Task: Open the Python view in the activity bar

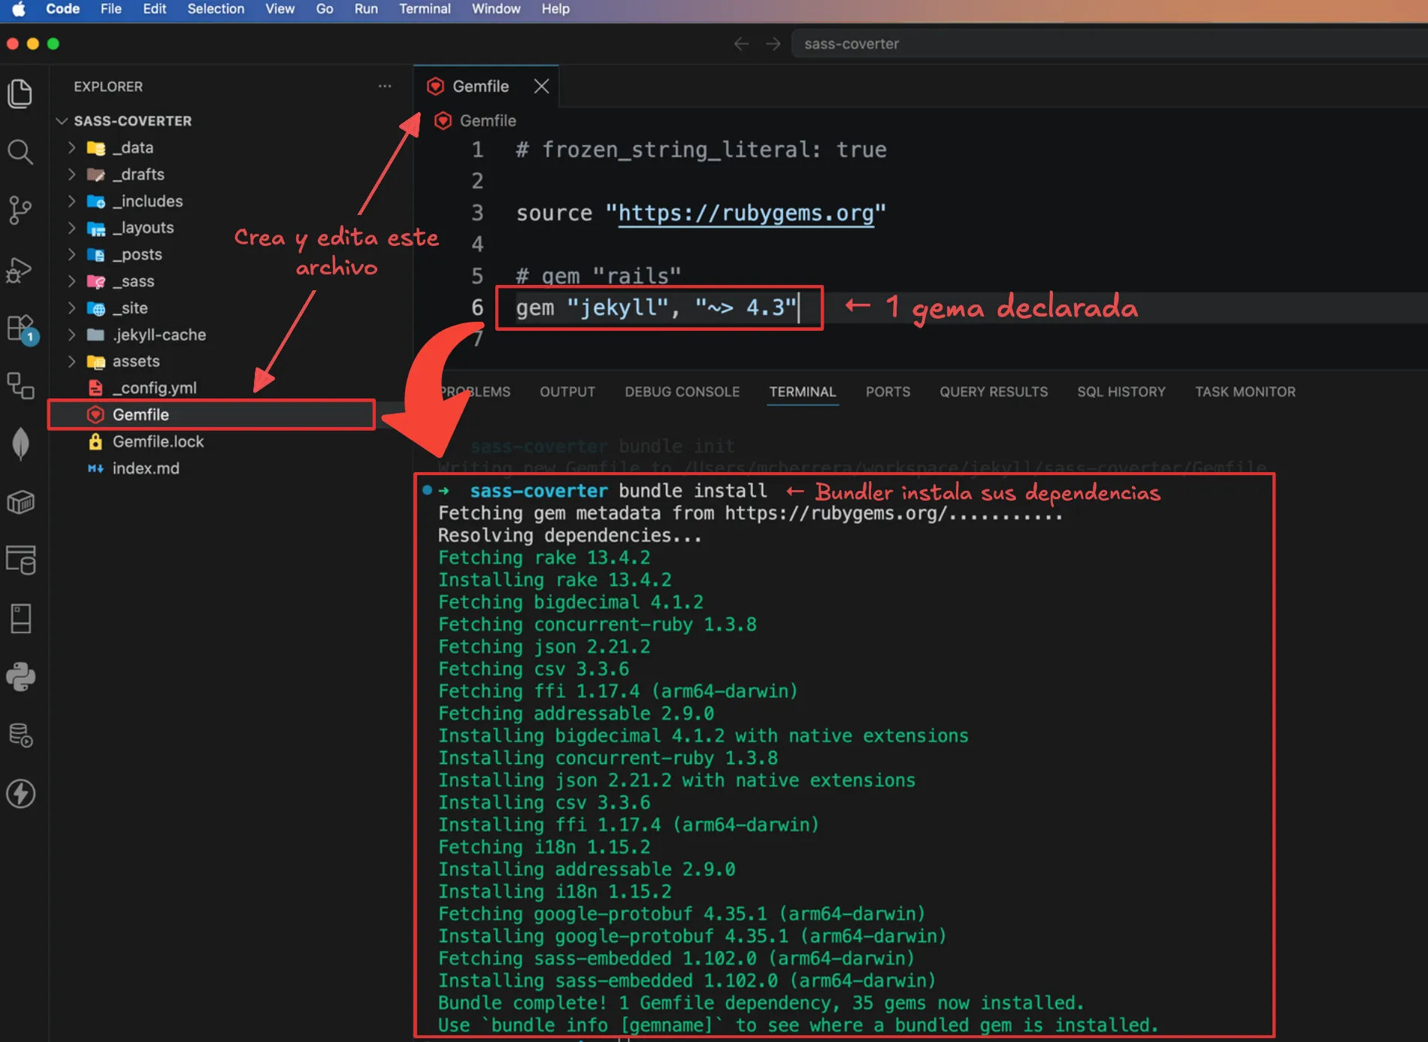Action: tap(20, 677)
